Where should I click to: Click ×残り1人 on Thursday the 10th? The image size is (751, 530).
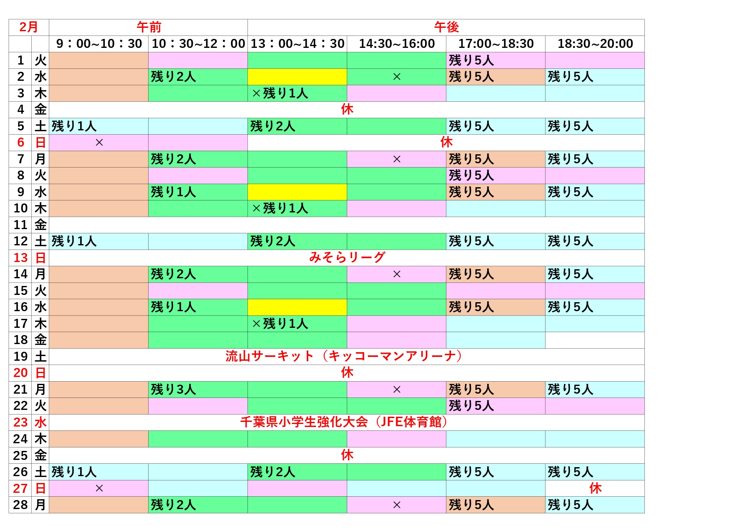(280, 208)
